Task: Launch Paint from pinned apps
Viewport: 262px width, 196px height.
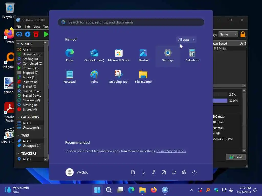Action: [x=94, y=77]
